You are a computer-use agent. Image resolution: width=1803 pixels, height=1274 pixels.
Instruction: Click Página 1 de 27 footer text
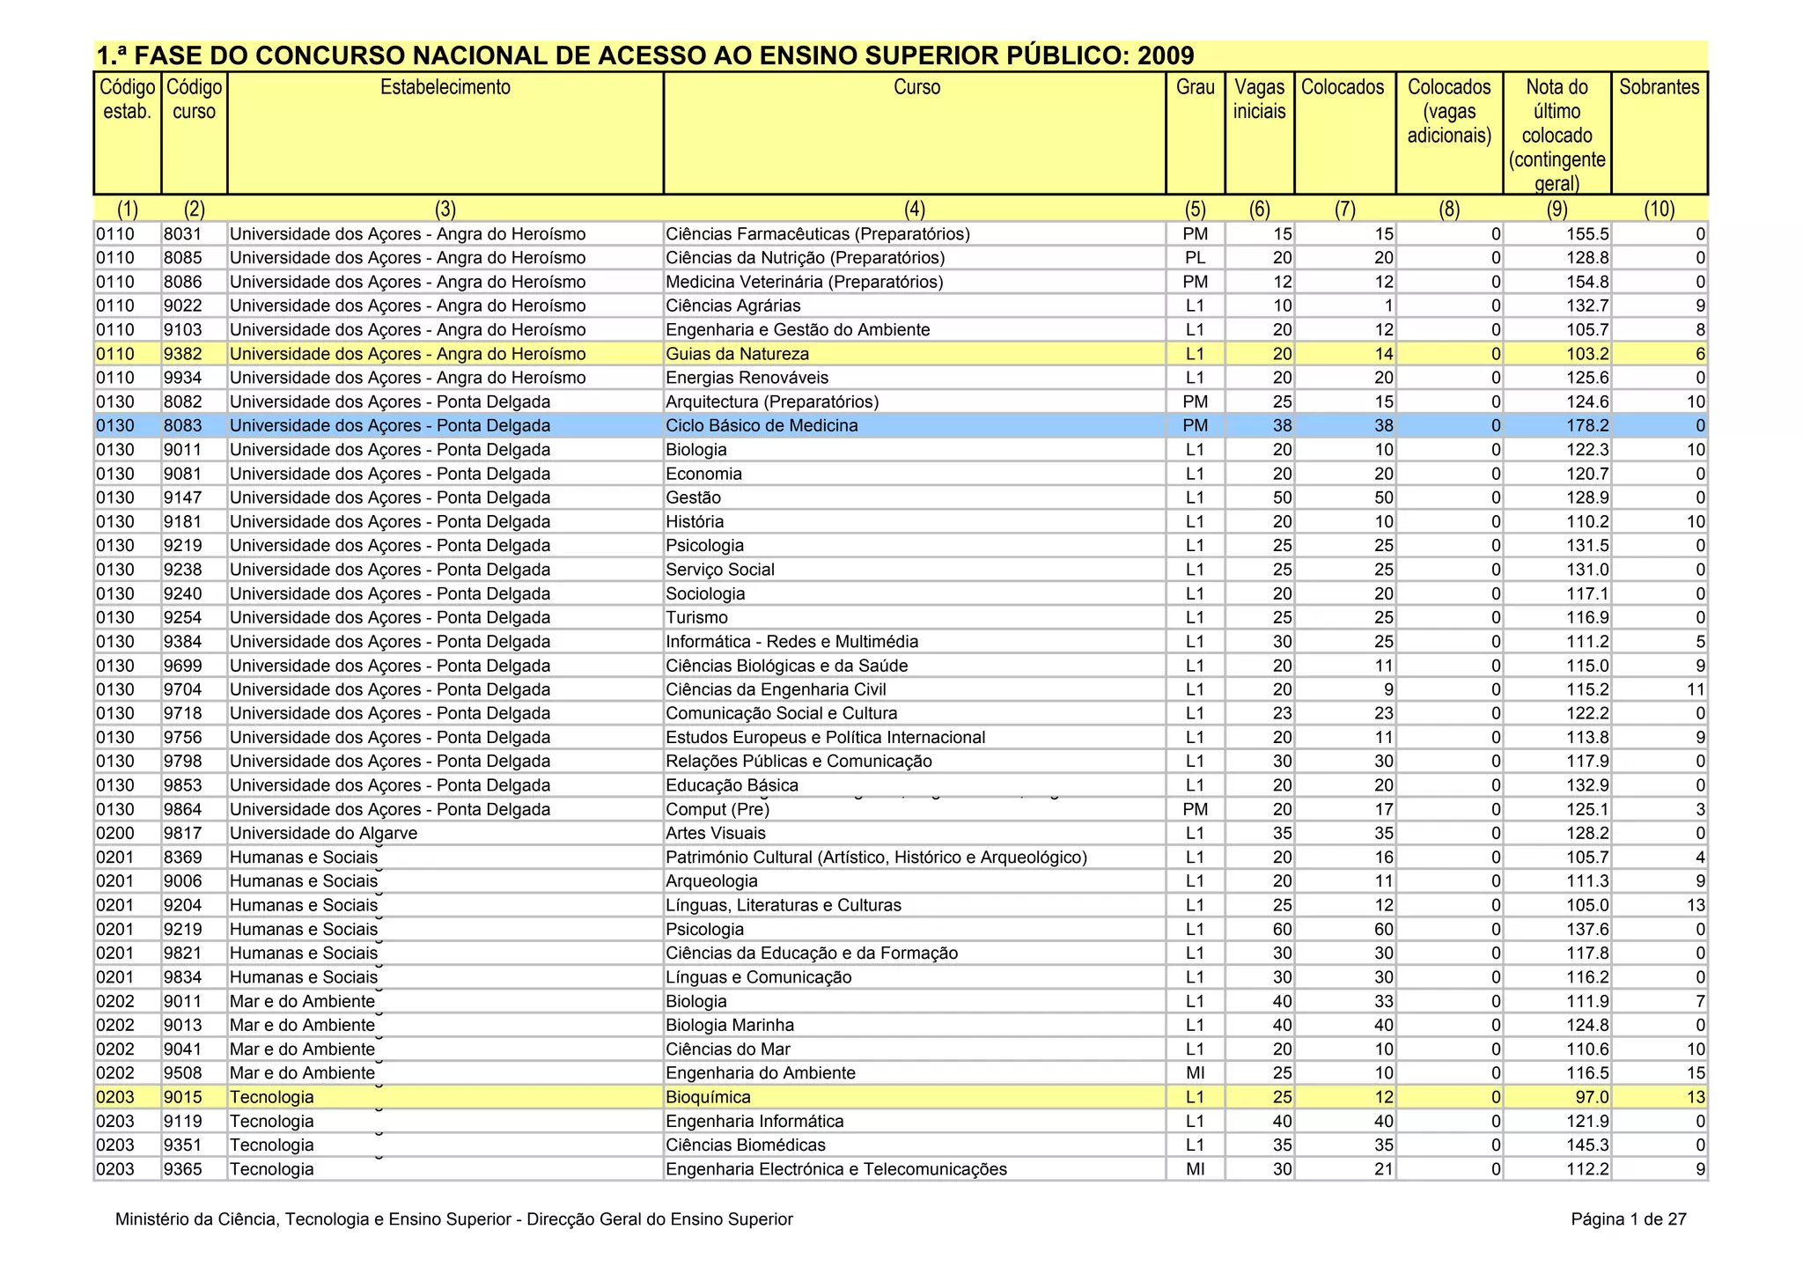(1628, 1219)
